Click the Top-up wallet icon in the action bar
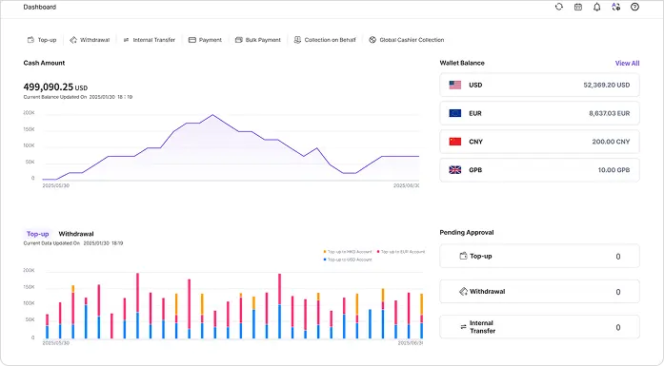Image resolution: width=664 pixels, height=366 pixels. [30, 40]
